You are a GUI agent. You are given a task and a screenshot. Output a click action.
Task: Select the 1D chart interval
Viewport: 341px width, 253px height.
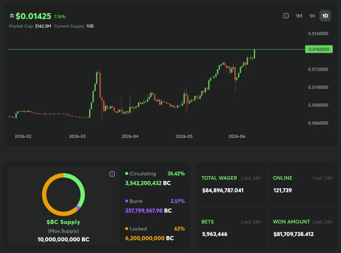coord(325,16)
